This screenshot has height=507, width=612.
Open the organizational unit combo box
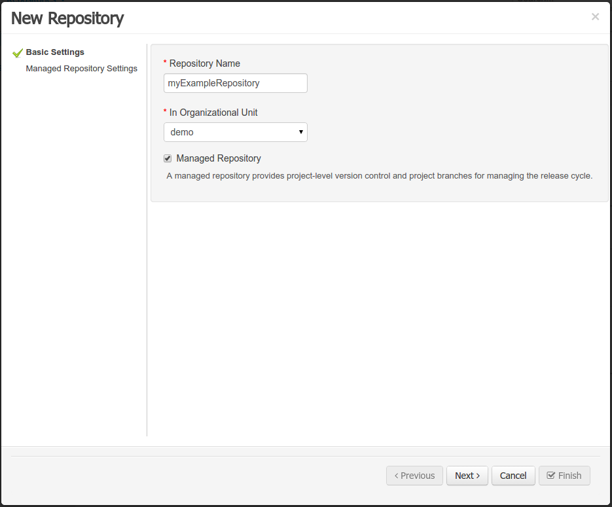pyautogui.click(x=235, y=132)
